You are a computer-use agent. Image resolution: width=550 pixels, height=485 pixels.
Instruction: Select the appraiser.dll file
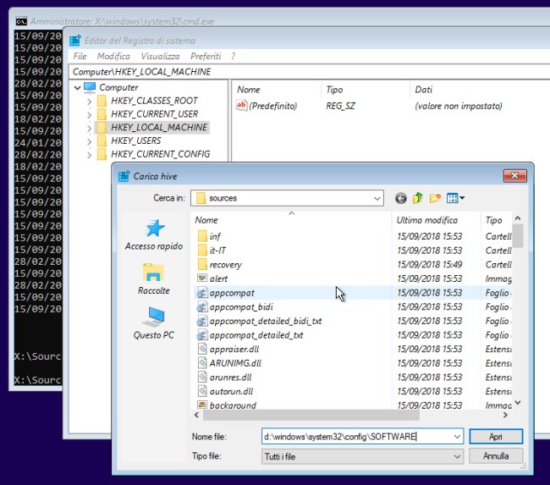click(x=235, y=347)
